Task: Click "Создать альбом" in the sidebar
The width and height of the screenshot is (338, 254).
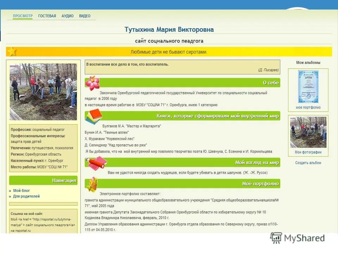Action: click(x=309, y=163)
